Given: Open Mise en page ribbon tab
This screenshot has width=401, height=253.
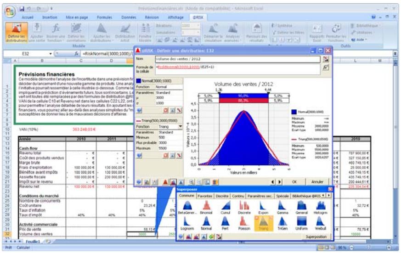Looking at the screenshot, I should point(77,17).
